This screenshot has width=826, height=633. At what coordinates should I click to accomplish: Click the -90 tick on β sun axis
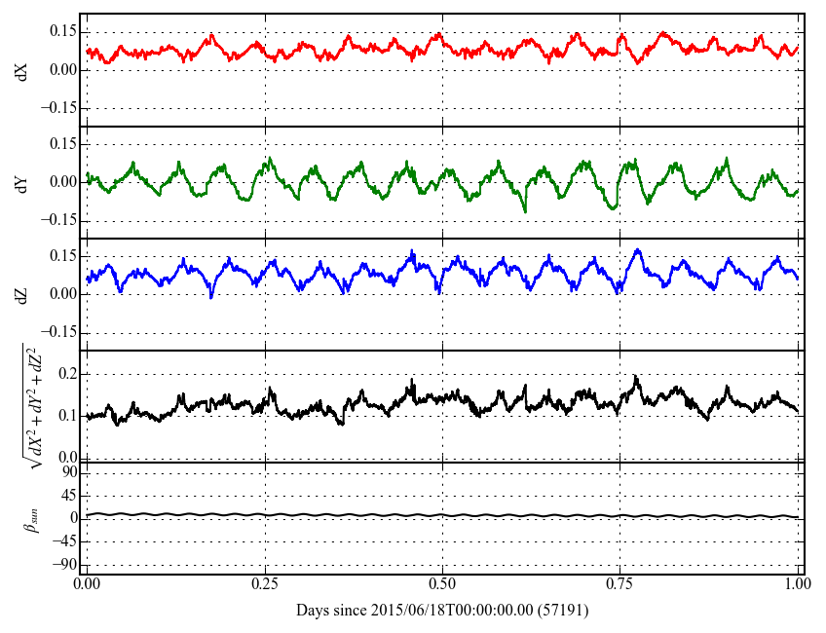click(63, 564)
